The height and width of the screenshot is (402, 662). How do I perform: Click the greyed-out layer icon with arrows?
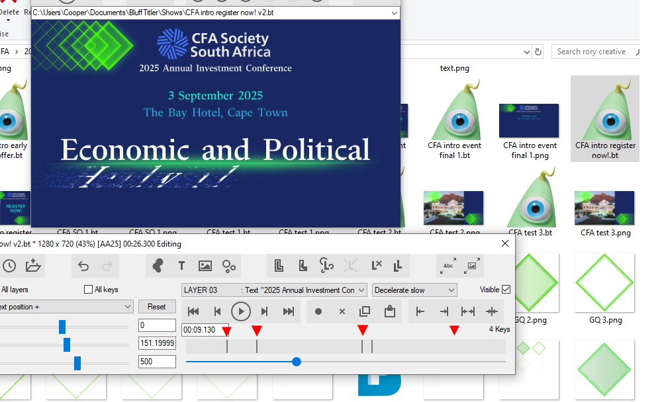pyautogui.click(x=350, y=266)
